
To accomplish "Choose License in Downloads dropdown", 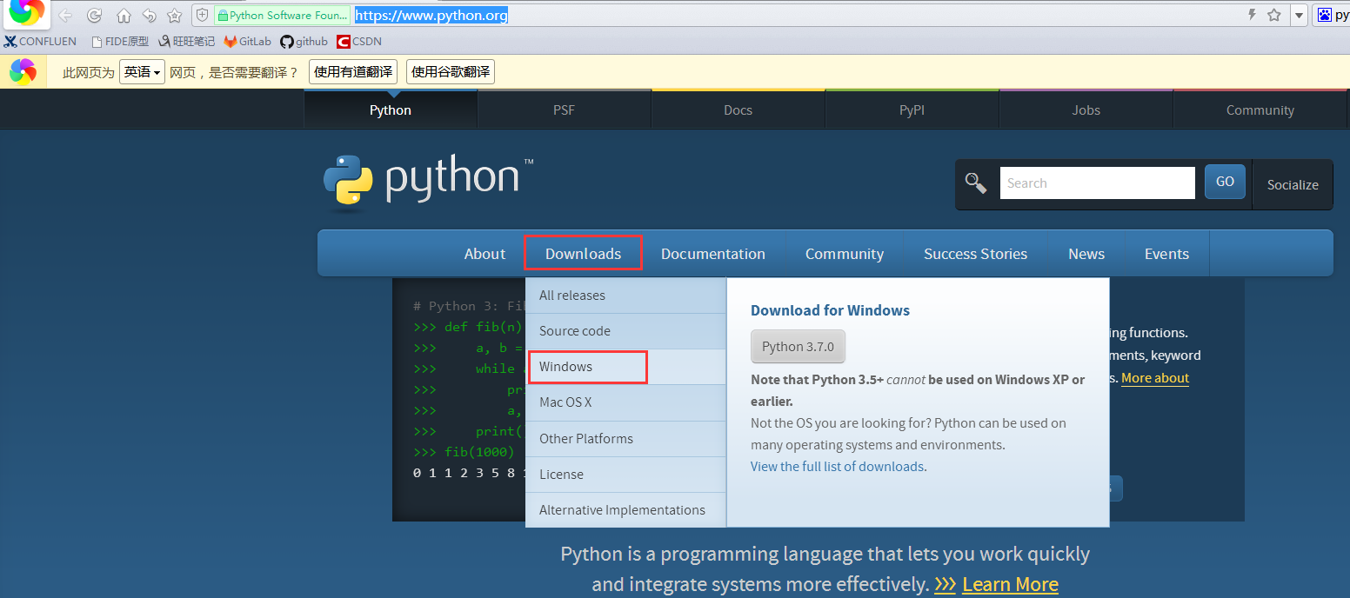I will click(x=625, y=475).
